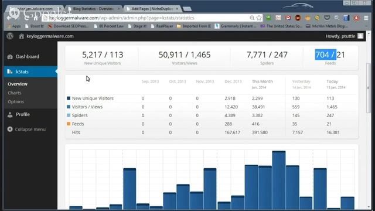Open the Apps bookmarks shortcut
The width and height of the screenshot is (375, 211).
pos(14,26)
